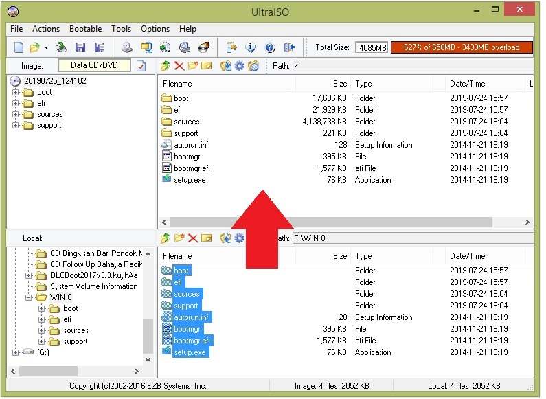The height and width of the screenshot is (399, 546).
Task: Sort the Local file list by Type column
Action: pos(391,256)
